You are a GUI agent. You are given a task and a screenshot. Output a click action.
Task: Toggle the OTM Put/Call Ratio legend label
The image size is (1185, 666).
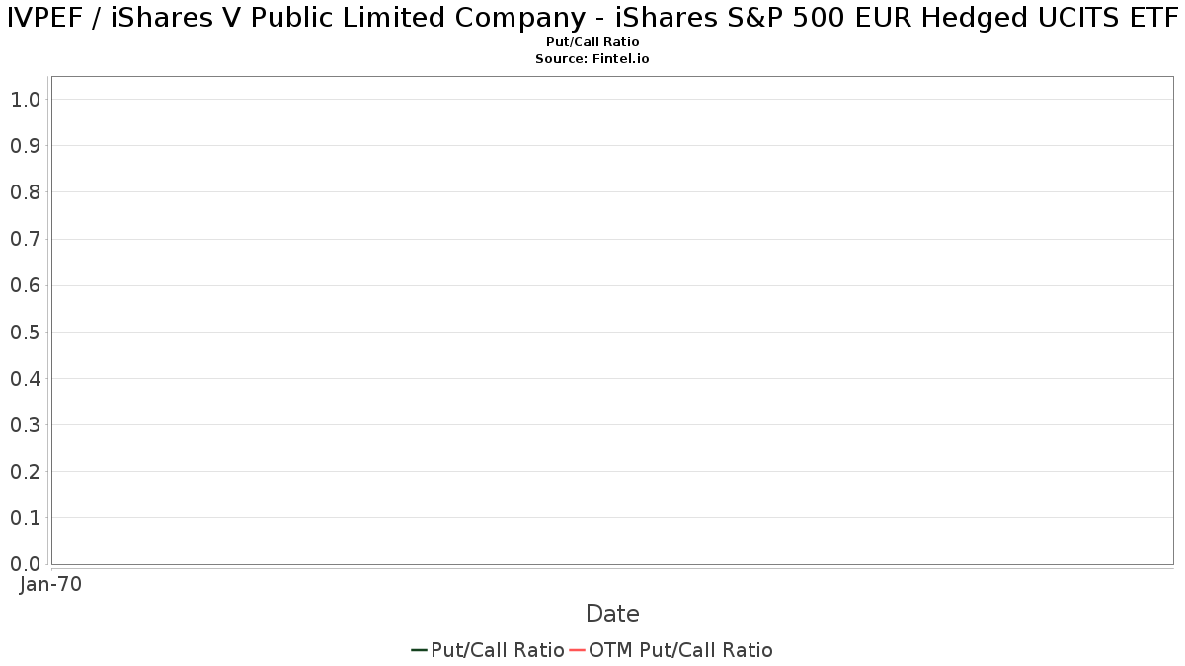tap(680, 650)
